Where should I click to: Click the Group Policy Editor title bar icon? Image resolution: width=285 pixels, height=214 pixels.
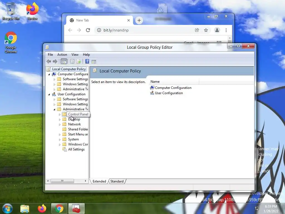pos(47,47)
